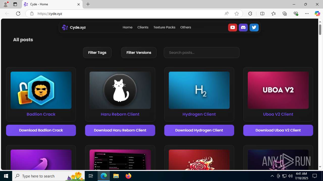Open Settings and more menu
Viewport: 323px width, 181px height.
(307, 14)
